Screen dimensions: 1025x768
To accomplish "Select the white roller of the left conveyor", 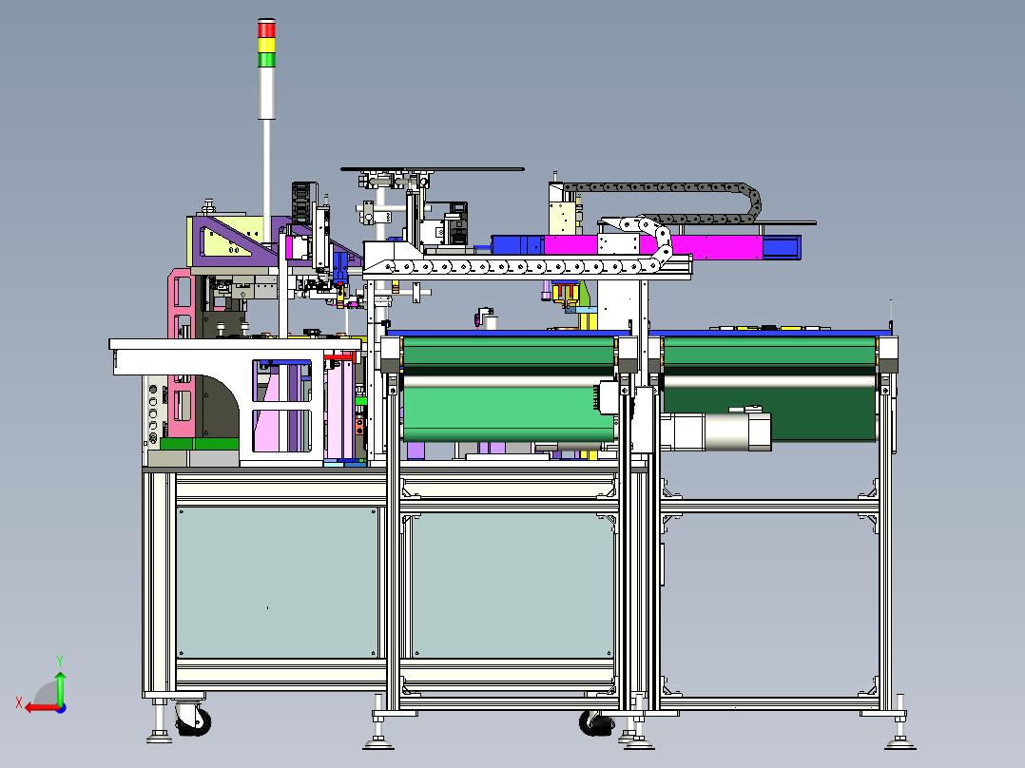I will (509, 382).
